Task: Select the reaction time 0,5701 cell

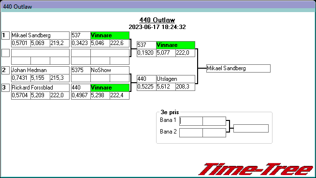Action: pyautogui.click(x=21, y=43)
